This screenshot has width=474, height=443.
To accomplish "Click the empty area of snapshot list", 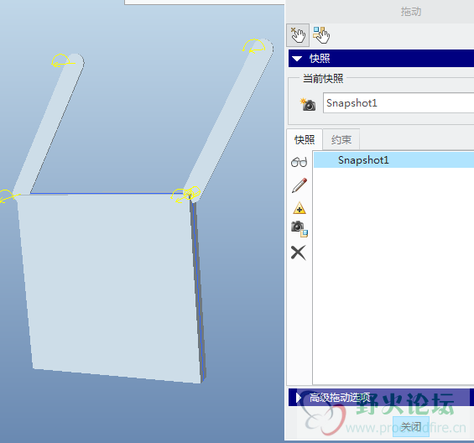I will tap(393, 275).
